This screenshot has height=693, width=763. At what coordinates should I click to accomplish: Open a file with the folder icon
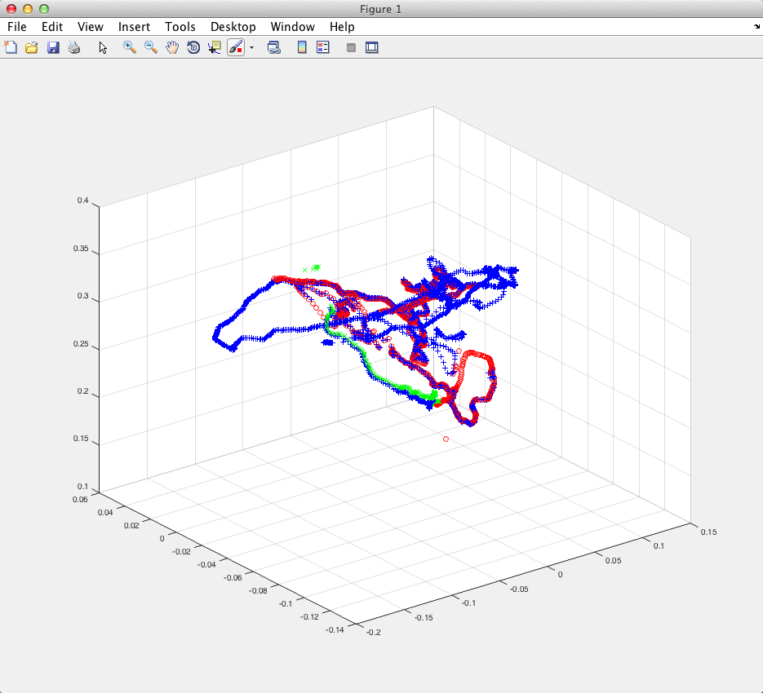(32, 47)
